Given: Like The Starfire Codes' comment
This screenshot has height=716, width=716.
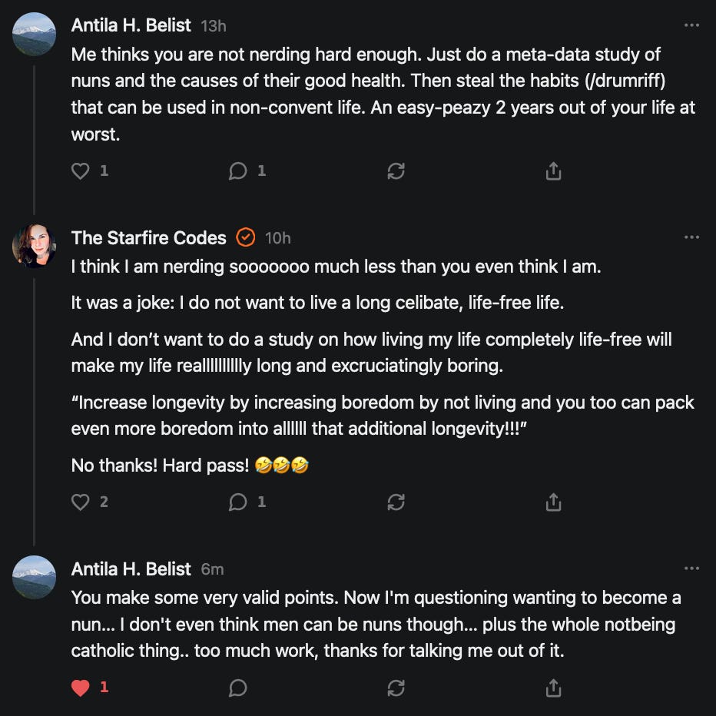Looking at the screenshot, I should tap(81, 502).
